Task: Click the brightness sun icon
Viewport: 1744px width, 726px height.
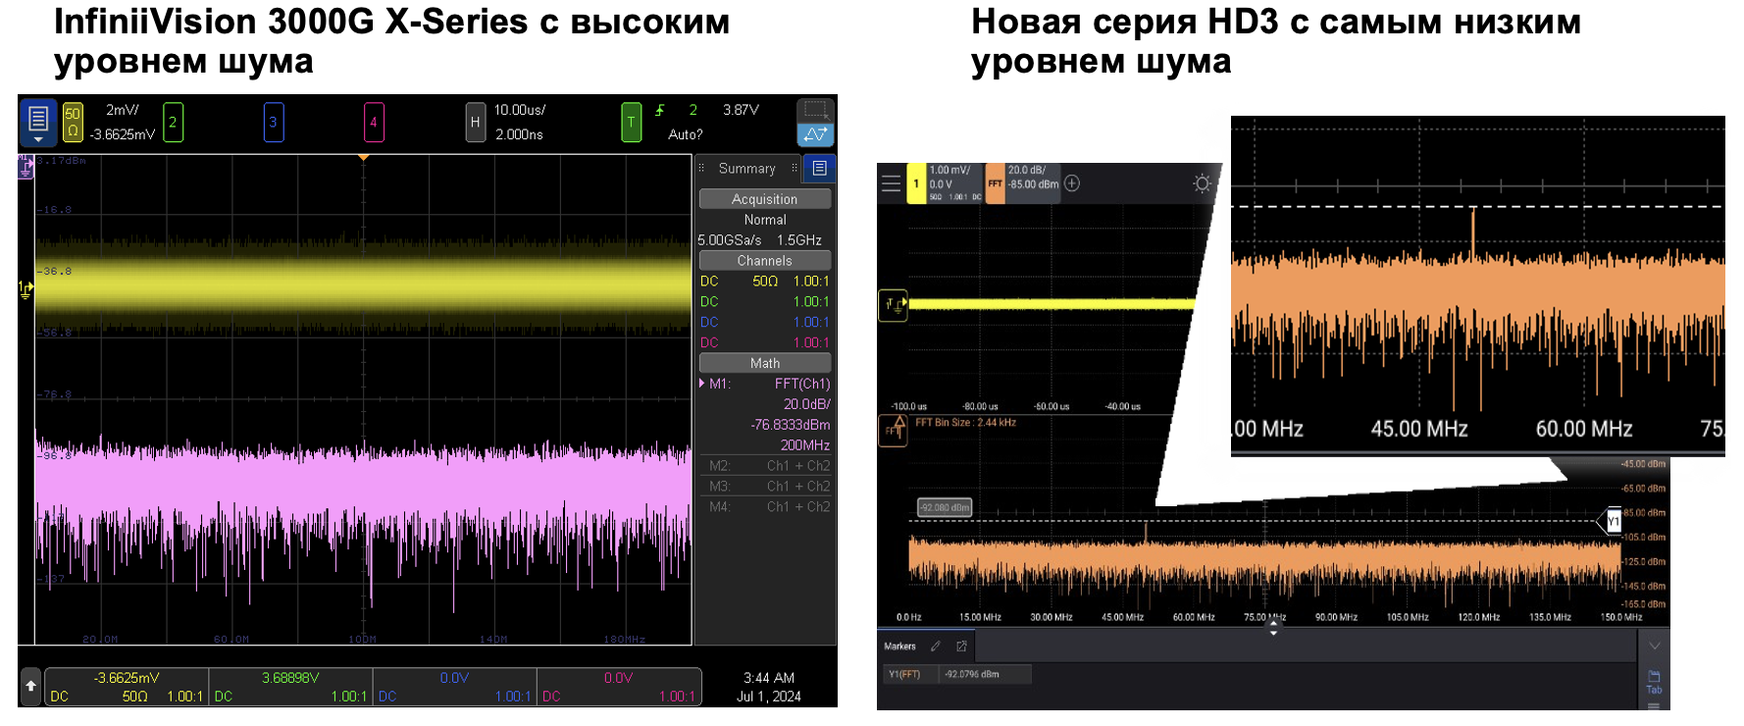Action: tap(1202, 183)
